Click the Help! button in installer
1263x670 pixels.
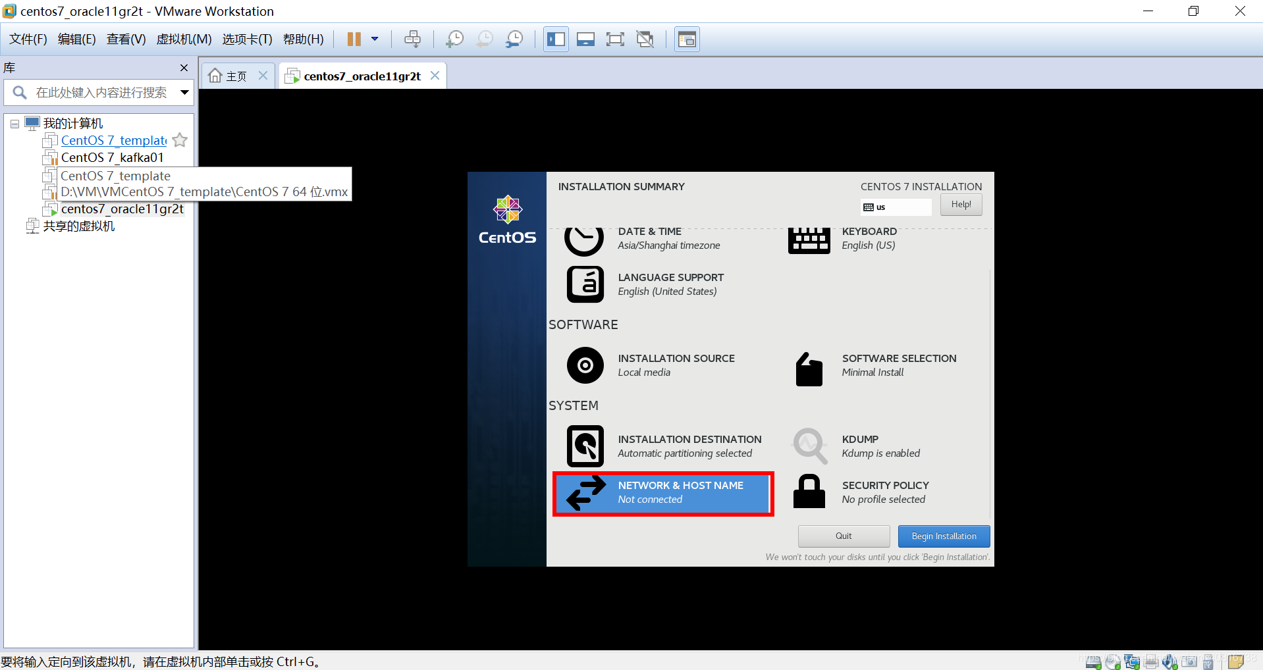pyautogui.click(x=961, y=205)
